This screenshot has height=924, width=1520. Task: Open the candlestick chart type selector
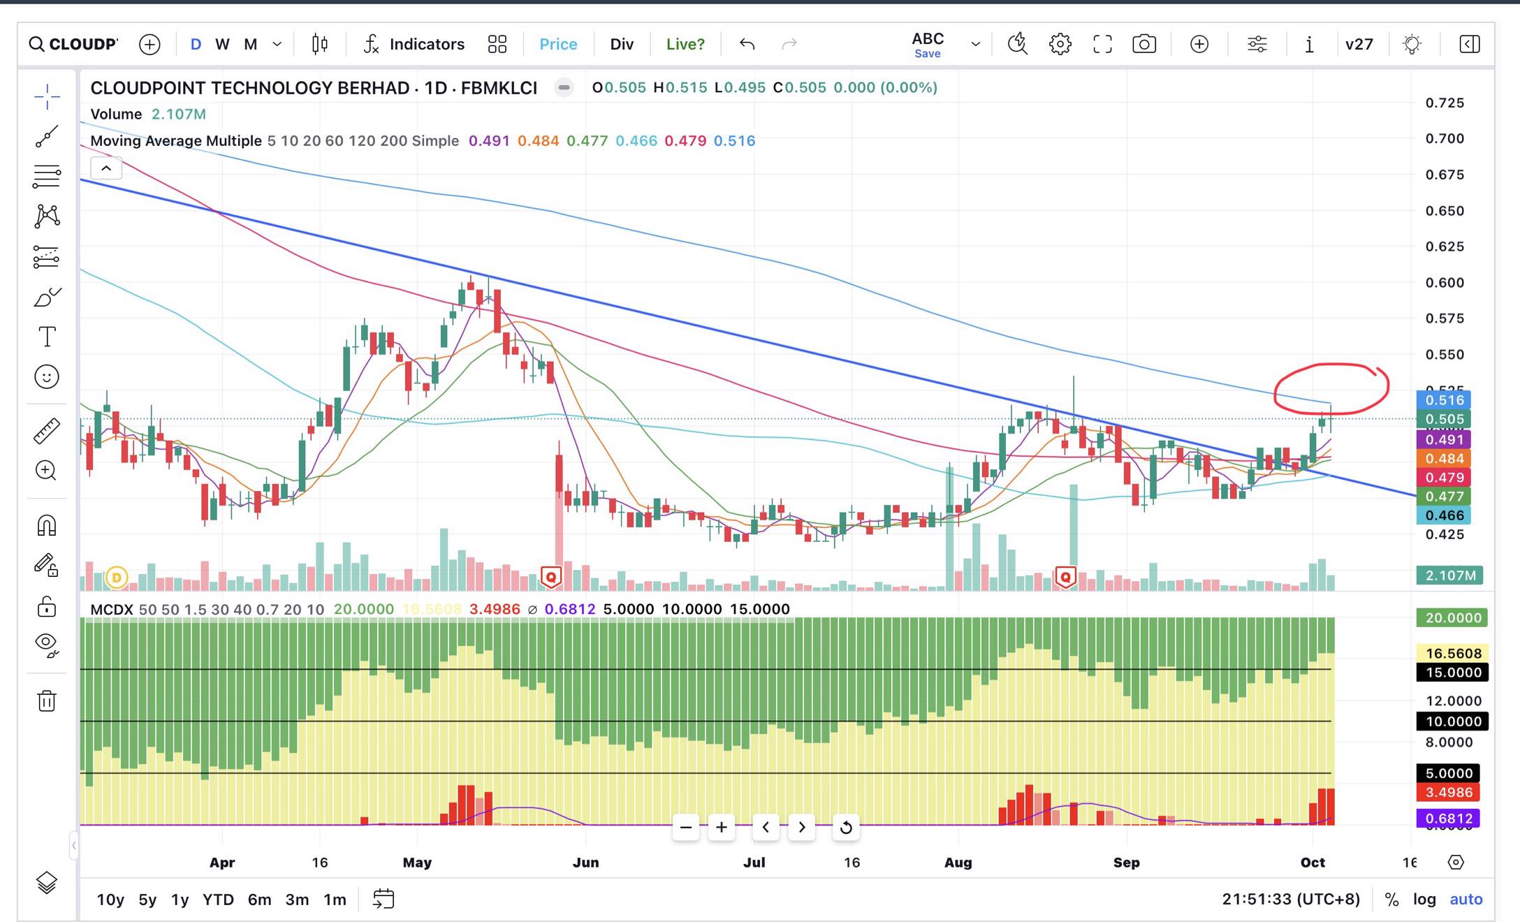[x=320, y=44]
